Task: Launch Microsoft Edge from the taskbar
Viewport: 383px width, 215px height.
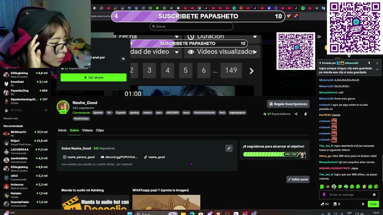Action: coord(192,213)
